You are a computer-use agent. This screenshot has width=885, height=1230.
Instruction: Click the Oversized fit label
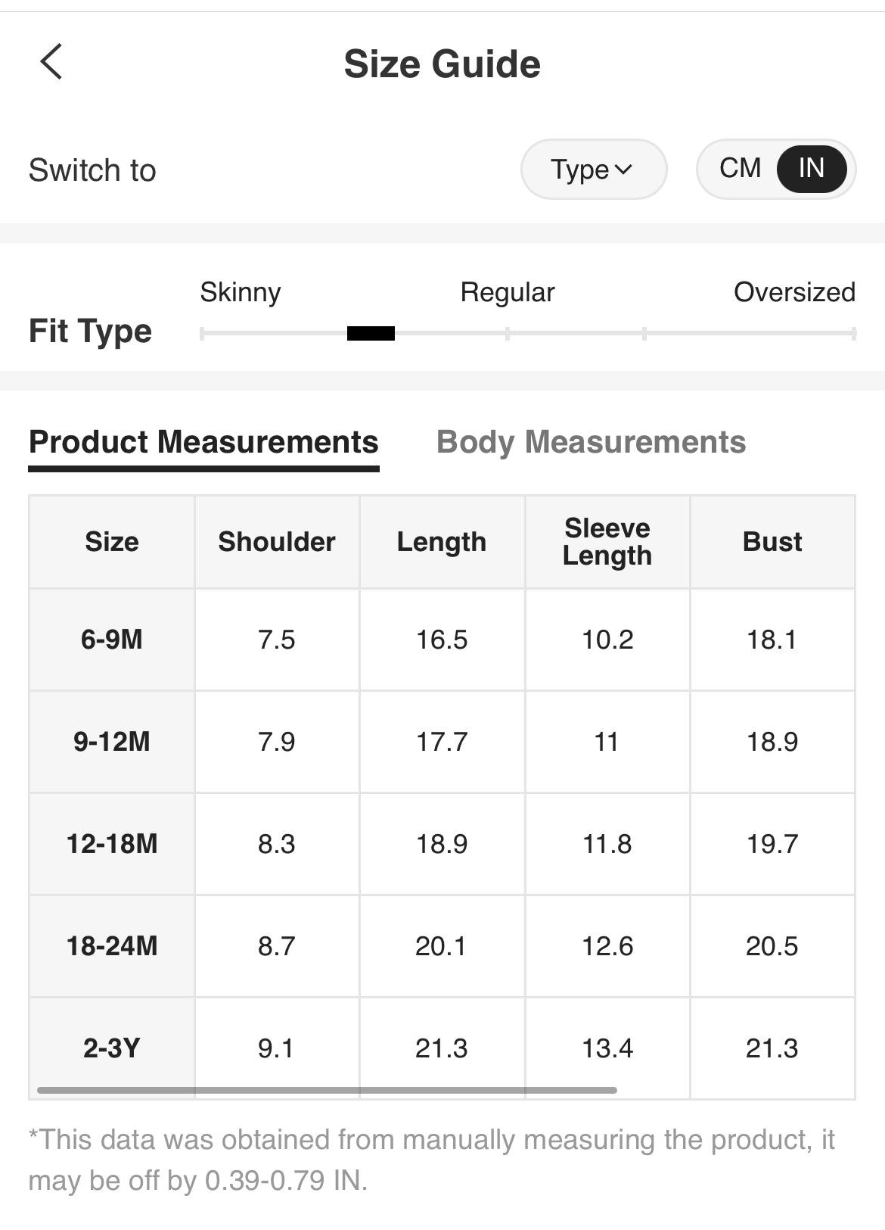(794, 292)
